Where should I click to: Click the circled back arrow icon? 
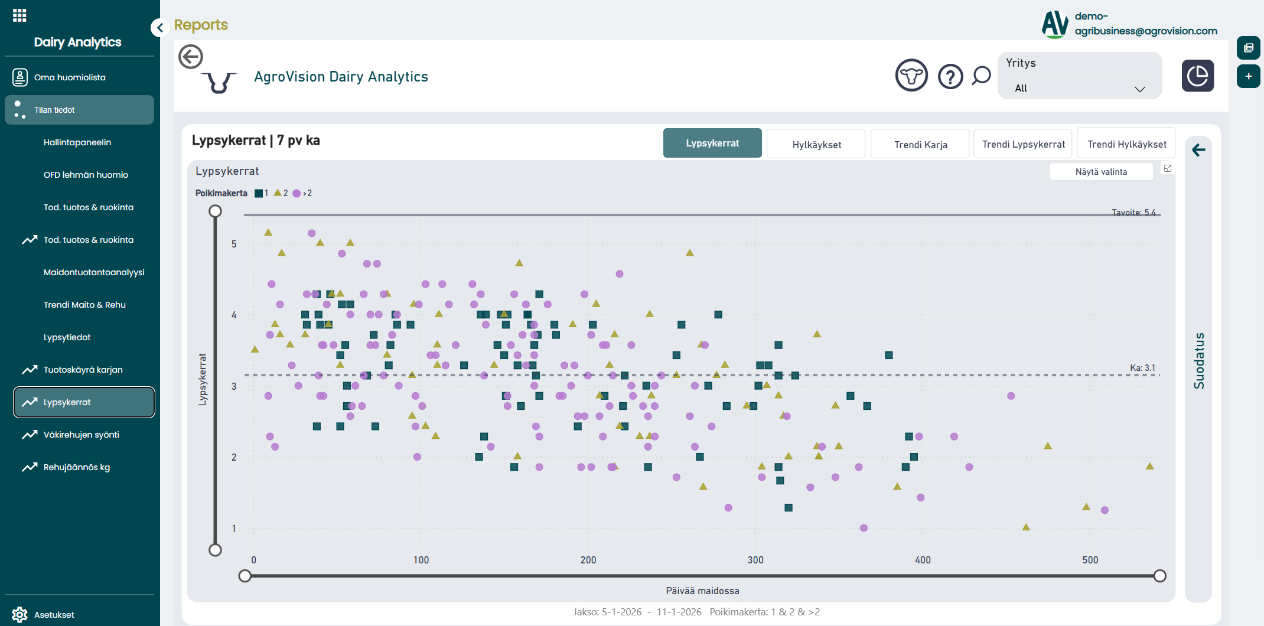click(x=191, y=57)
